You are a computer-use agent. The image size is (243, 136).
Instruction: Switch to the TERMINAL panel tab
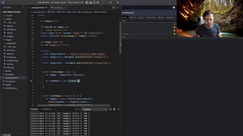[x=34, y=109]
